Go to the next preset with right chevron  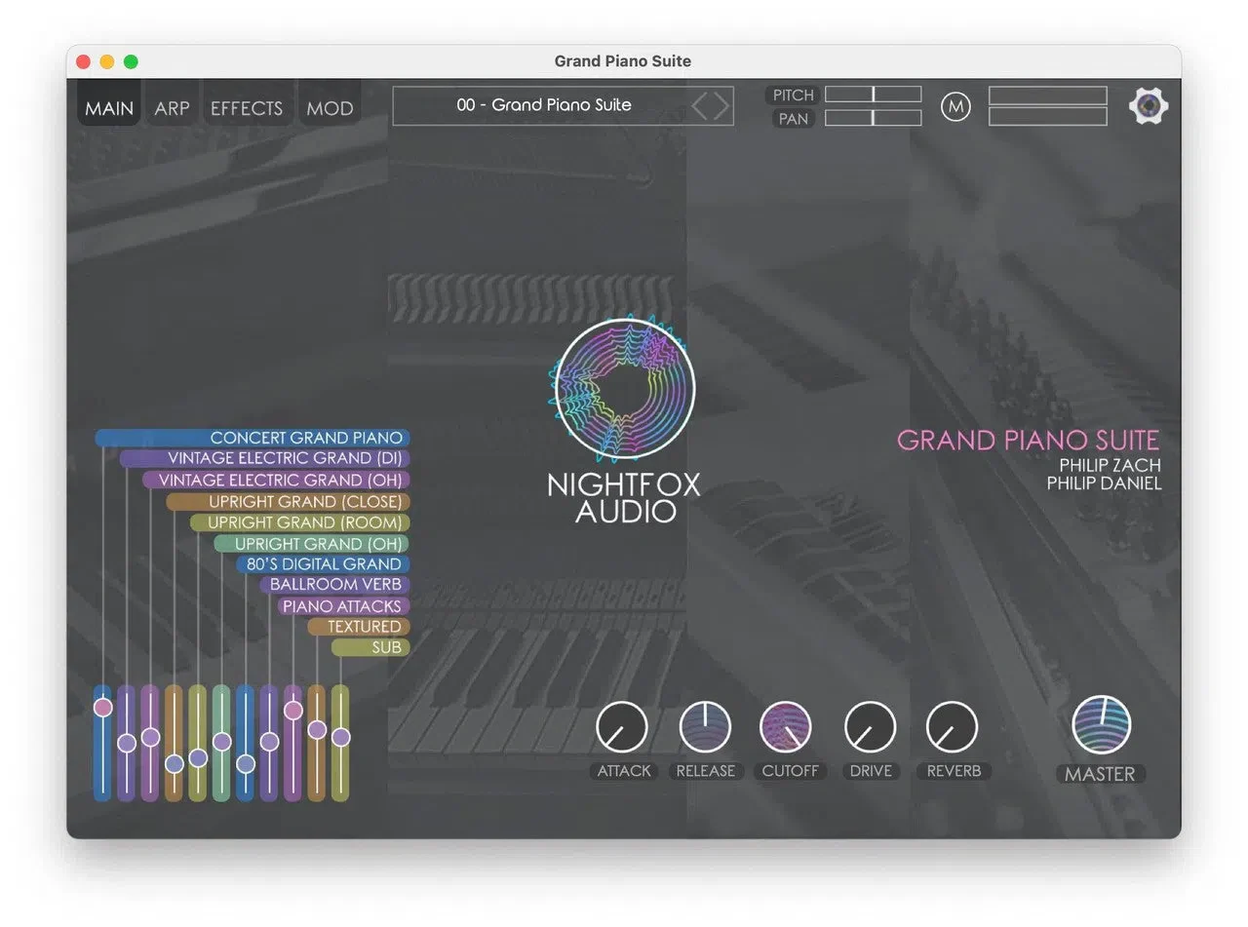pyautogui.click(x=721, y=106)
